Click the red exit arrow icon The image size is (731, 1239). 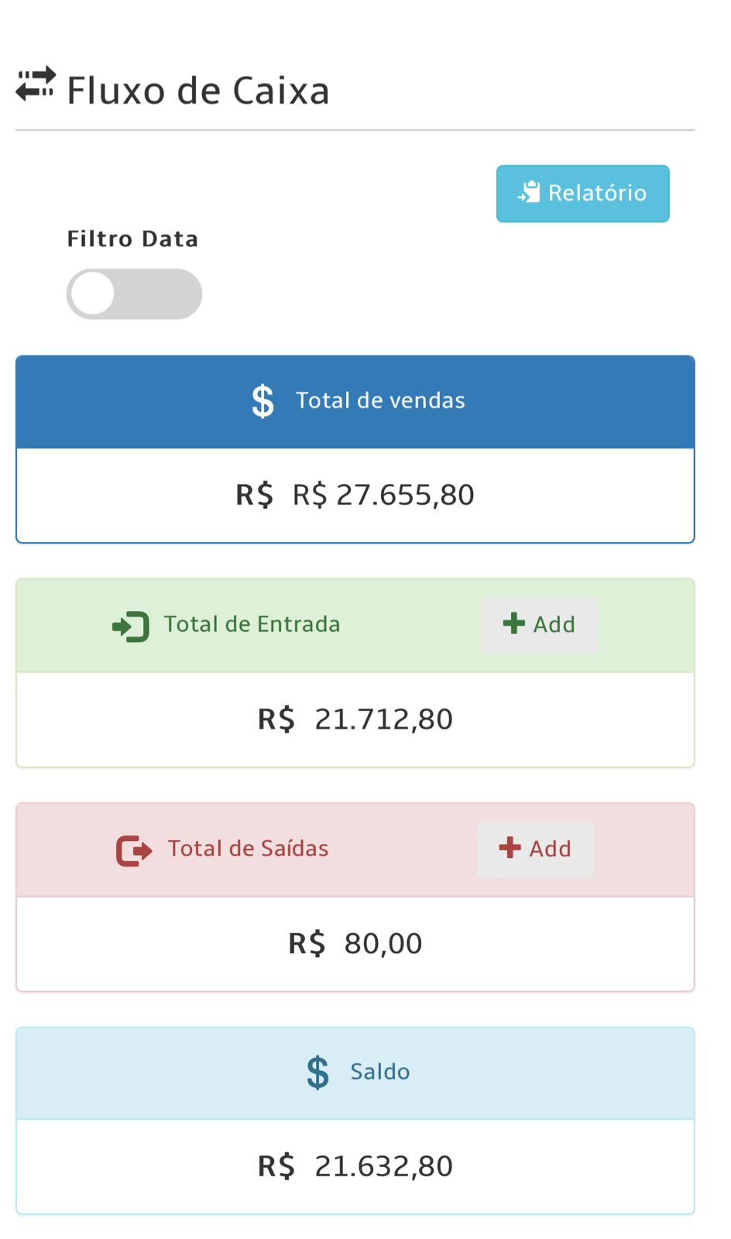[x=134, y=850]
